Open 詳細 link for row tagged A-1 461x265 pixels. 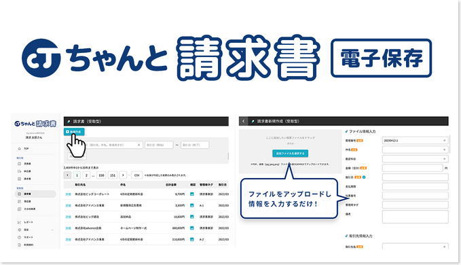(68, 205)
